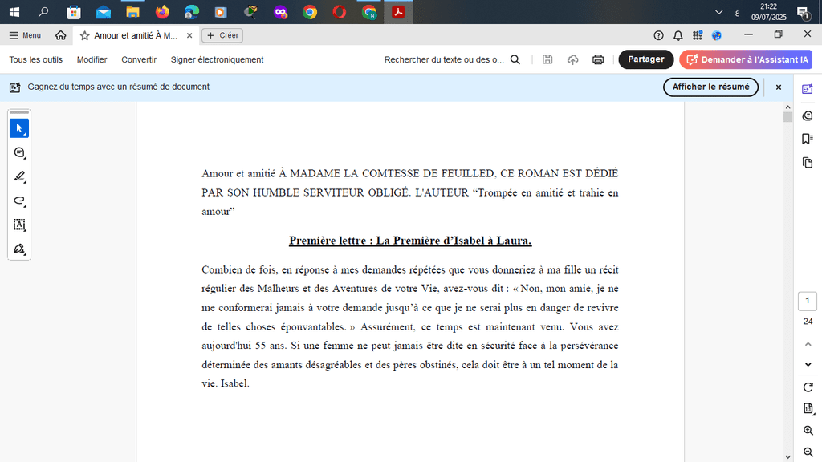Open Windows Start menu
The image size is (822, 462).
coord(14,11)
